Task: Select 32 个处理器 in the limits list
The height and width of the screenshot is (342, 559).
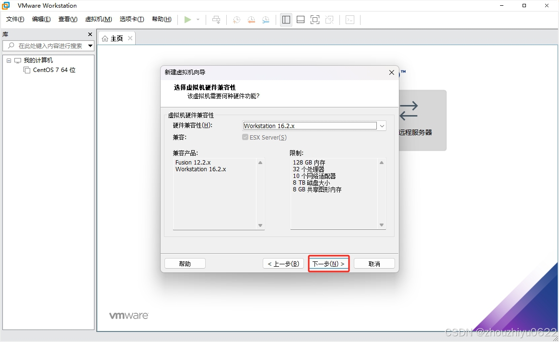Action: (308, 169)
